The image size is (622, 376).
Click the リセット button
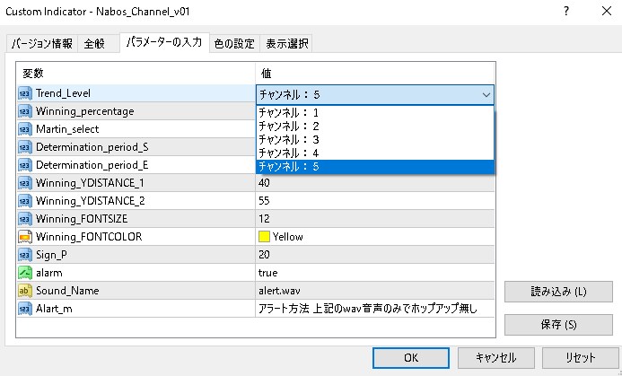point(581,358)
